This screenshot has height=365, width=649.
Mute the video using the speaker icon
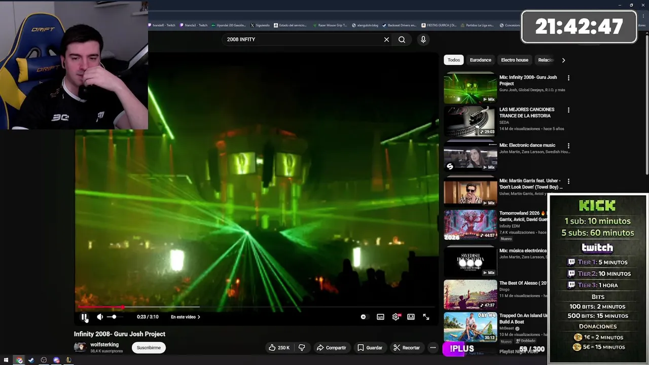pos(100,317)
